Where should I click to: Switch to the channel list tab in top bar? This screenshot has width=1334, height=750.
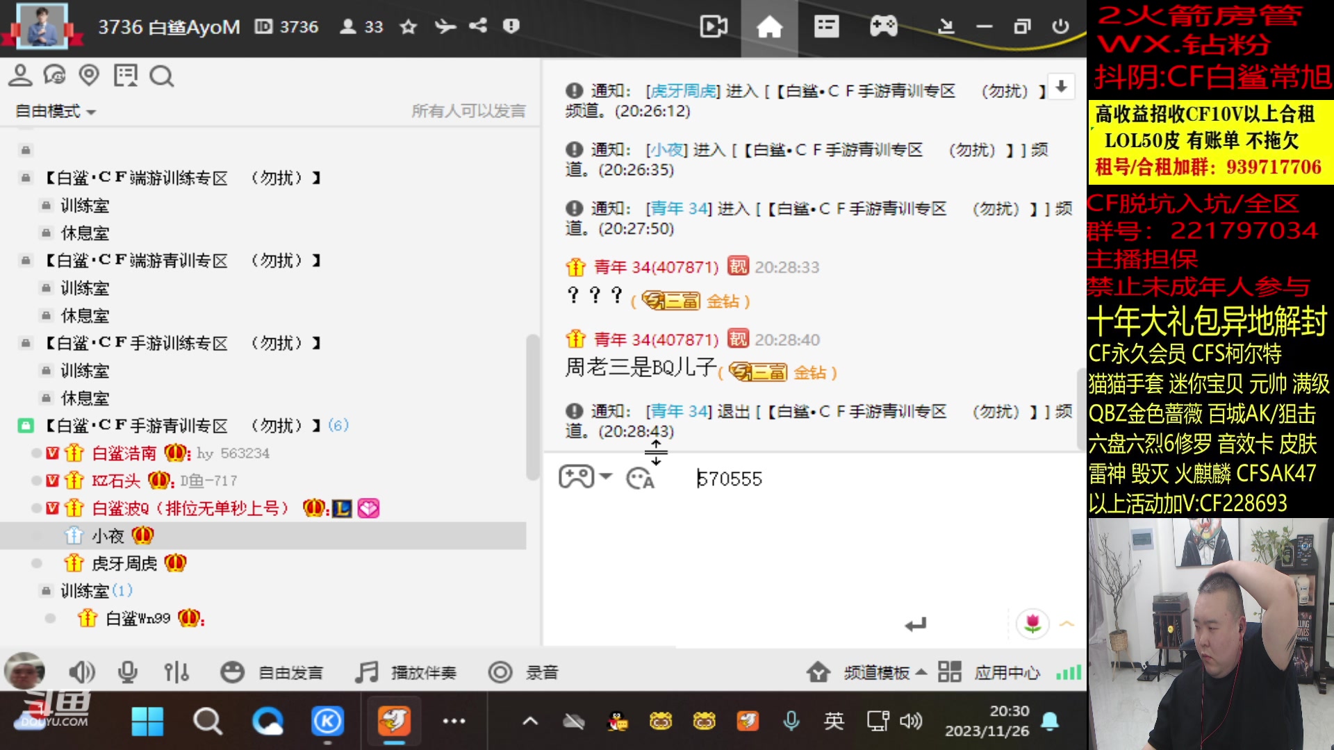(x=825, y=26)
